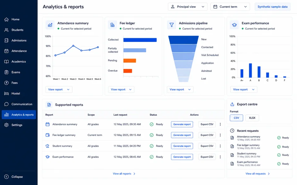Select Analytics & reports in the sidebar

click(x=19, y=115)
